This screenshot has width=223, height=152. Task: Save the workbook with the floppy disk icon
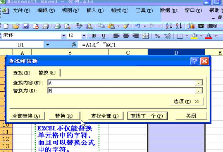coord(26,26)
